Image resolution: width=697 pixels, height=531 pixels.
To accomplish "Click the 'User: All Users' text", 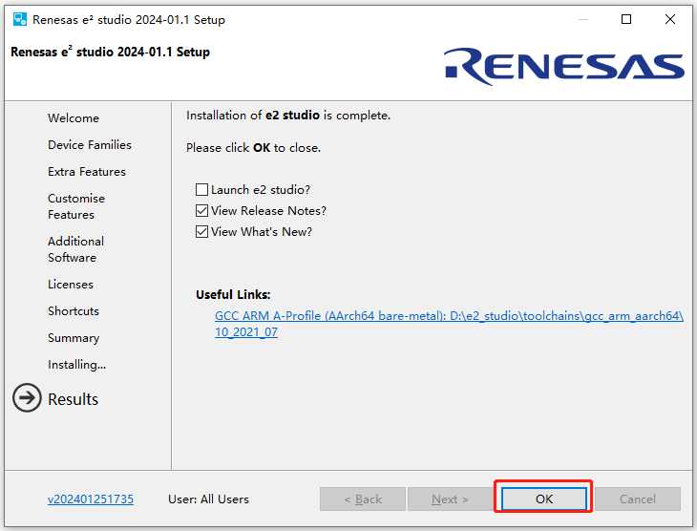I will (208, 499).
